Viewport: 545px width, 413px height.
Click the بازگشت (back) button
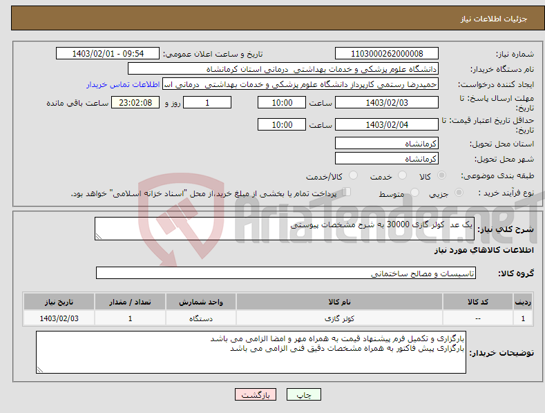coord(256,394)
